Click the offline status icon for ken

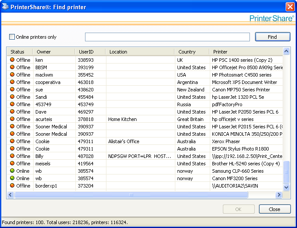[12, 60]
